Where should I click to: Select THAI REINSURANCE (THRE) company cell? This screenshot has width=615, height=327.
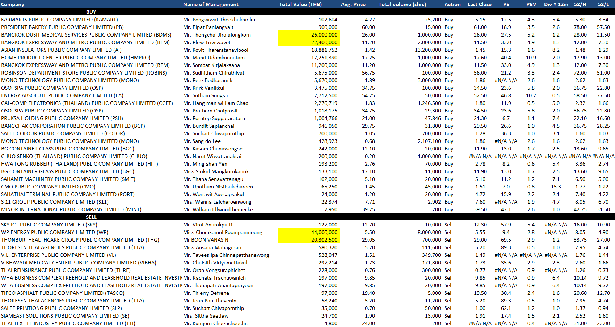coord(66,270)
